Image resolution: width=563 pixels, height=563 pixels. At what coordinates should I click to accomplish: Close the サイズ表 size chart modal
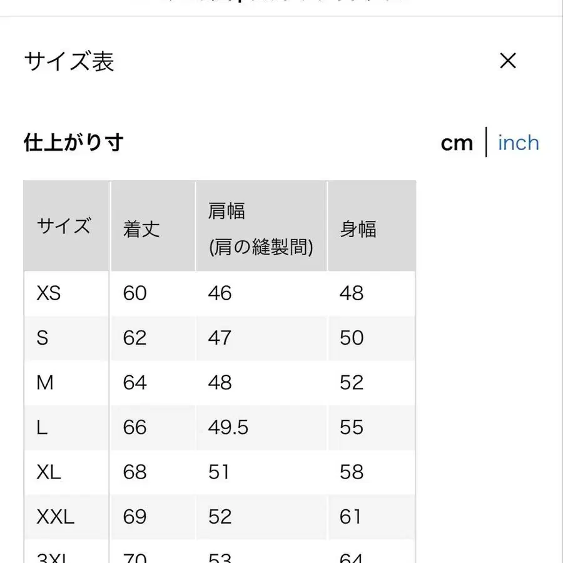click(508, 61)
